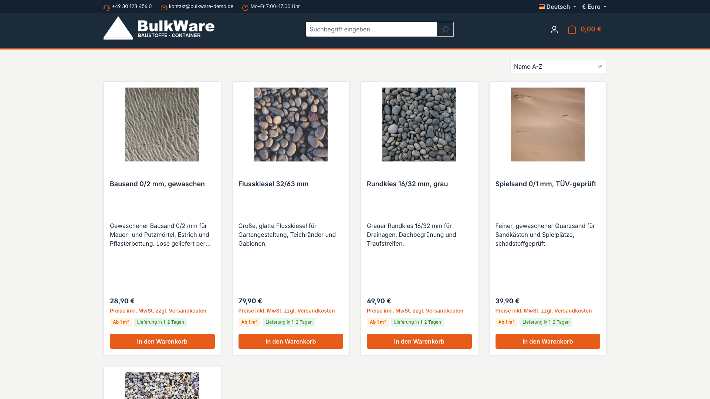Screen dimensions: 710x399
Task: Click the search magnifier button
Action: pyautogui.click(x=445, y=29)
